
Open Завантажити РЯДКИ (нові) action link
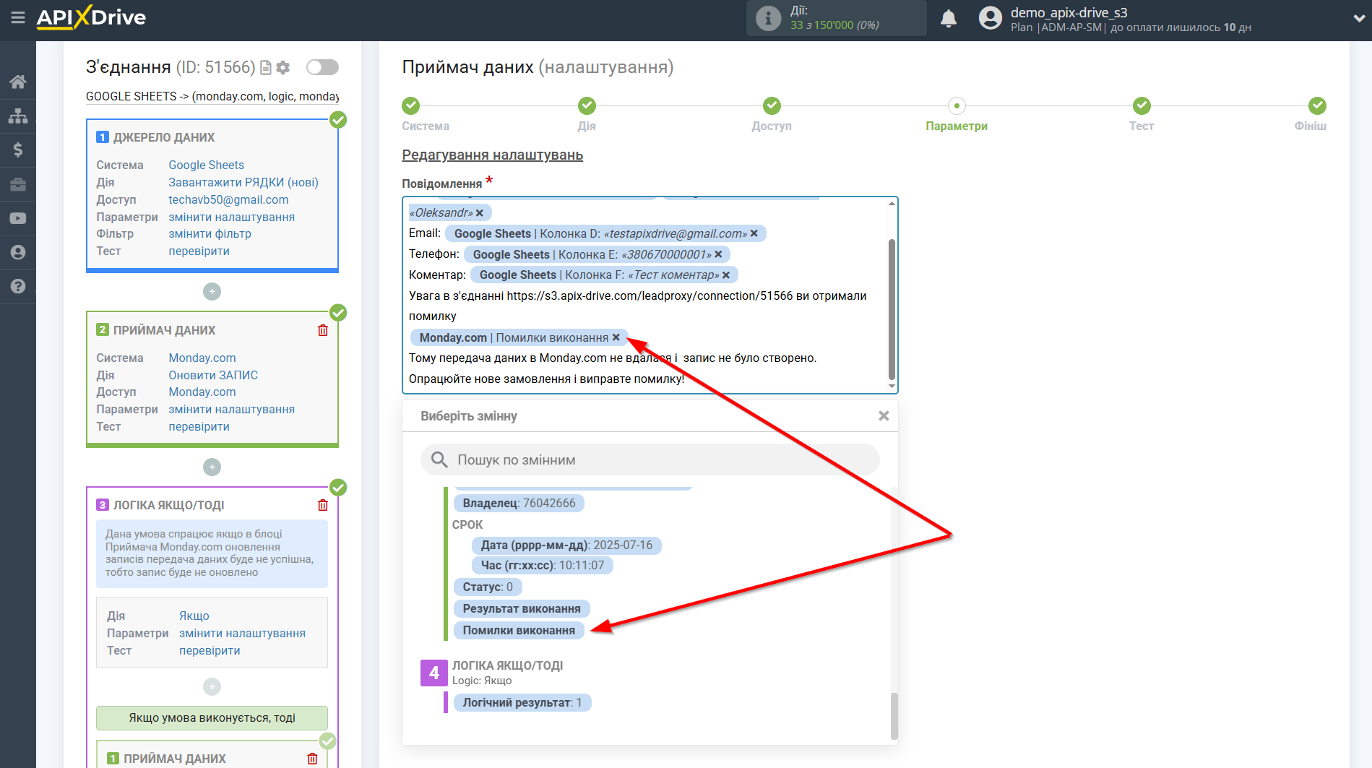[243, 183]
